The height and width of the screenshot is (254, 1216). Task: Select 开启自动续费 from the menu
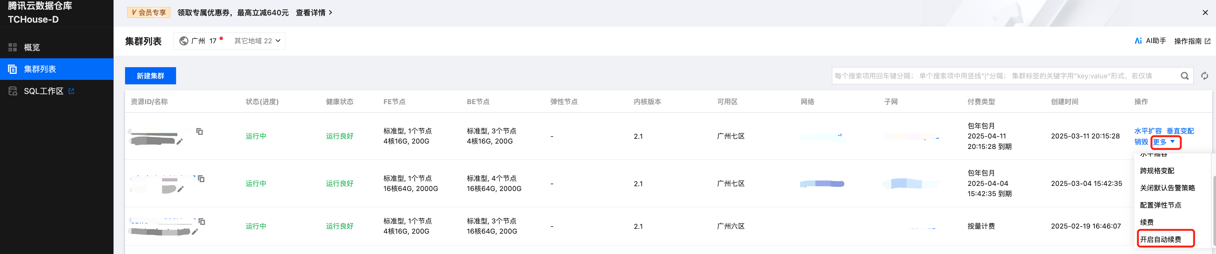1161,239
